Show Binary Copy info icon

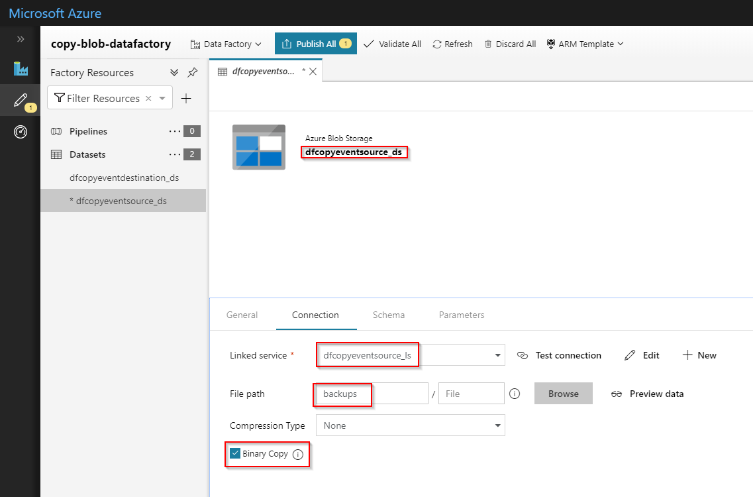tap(298, 454)
